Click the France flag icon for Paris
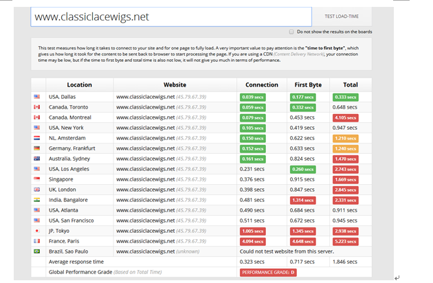433x283 pixels. tap(36, 241)
